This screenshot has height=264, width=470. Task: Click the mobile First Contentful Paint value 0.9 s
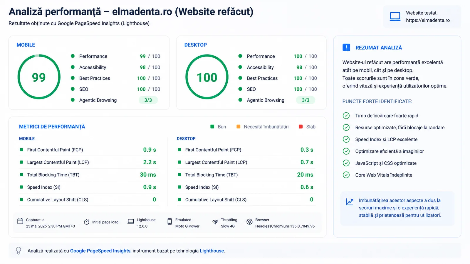[x=150, y=150]
